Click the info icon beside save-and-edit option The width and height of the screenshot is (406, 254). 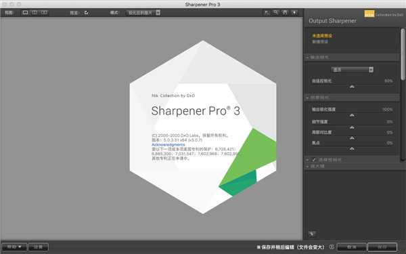[332, 247]
